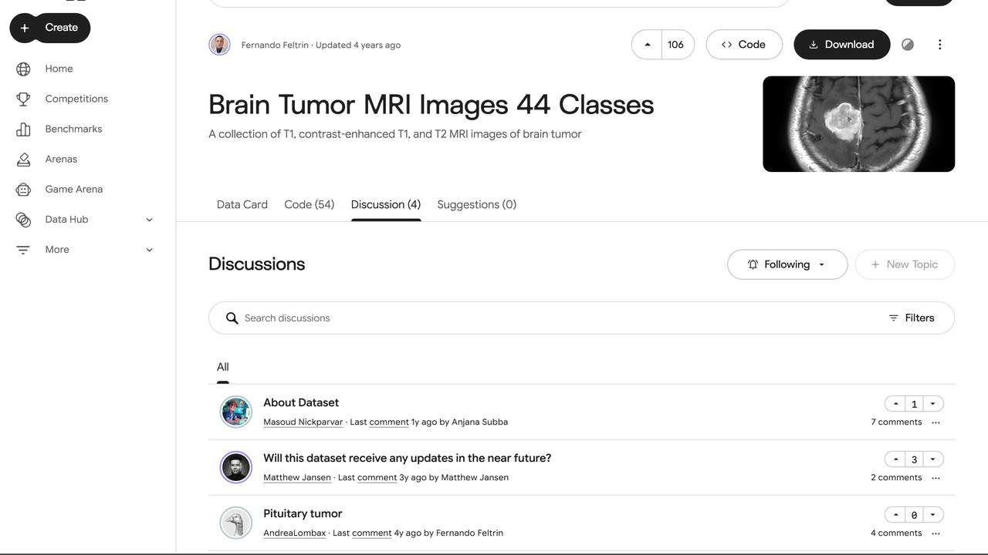The image size is (988, 555).
Task: Open Fernando Feltrin's profile avatar
Action: (x=220, y=45)
